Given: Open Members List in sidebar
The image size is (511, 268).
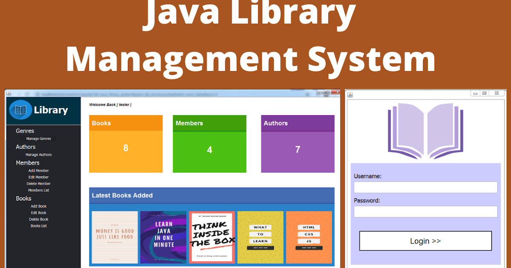Looking at the screenshot, I should click(39, 190).
